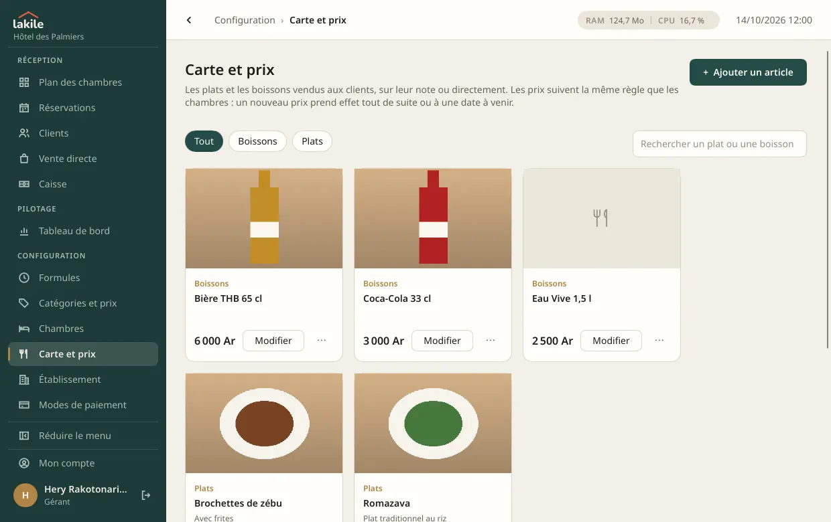Image resolution: width=831 pixels, height=522 pixels.
Task: Click the Établissement building icon
Action: pyautogui.click(x=24, y=379)
